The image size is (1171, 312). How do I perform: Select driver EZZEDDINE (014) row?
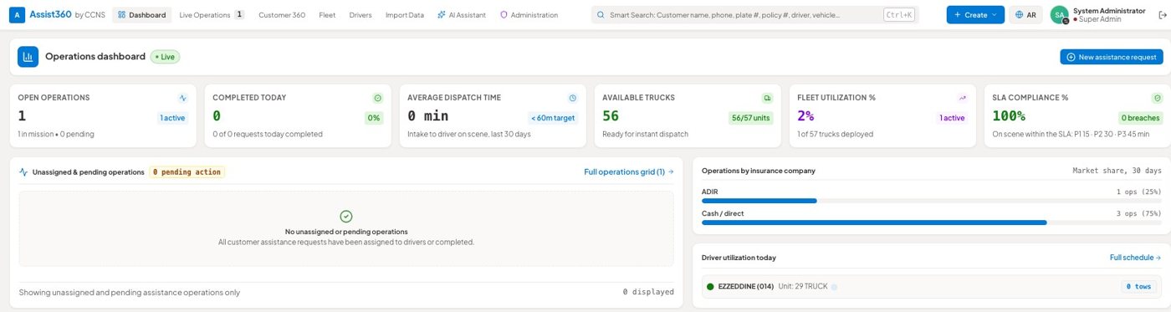[x=932, y=286]
